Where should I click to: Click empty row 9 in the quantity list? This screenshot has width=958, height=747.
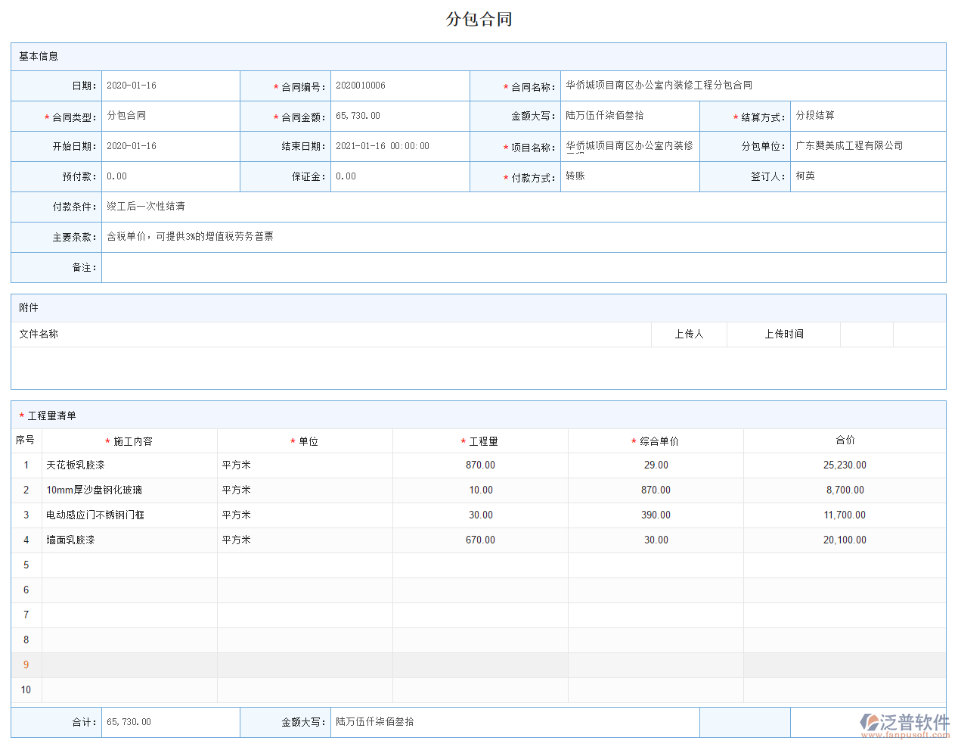pos(302,665)
